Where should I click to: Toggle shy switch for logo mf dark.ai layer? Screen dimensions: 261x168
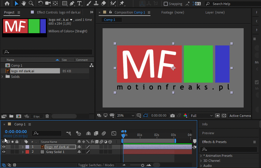(79, 147)
